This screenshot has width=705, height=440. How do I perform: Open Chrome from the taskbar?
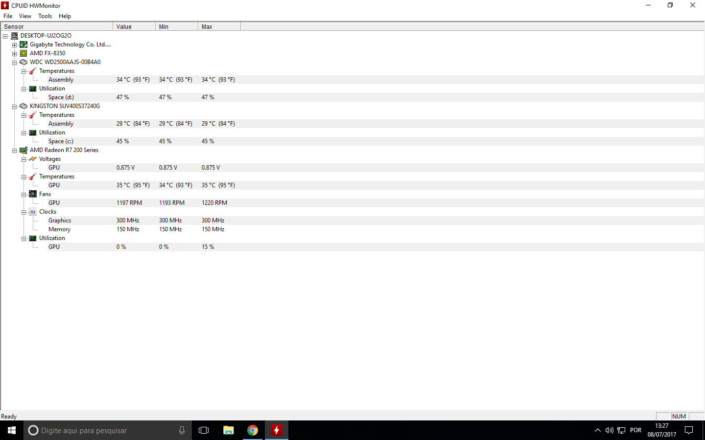point(253,430)
